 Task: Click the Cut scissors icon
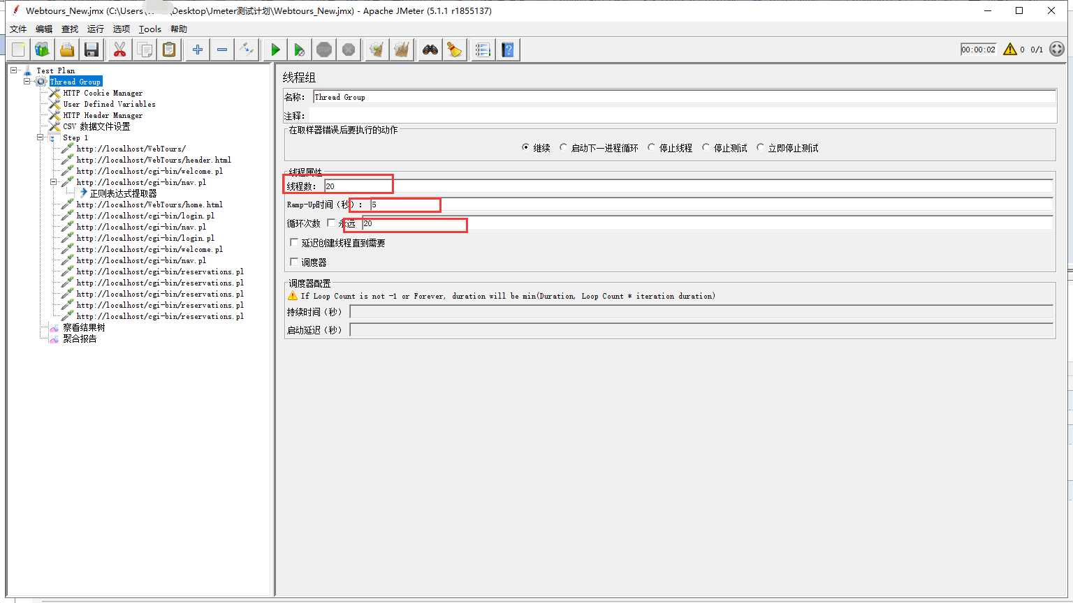point(119,50)
